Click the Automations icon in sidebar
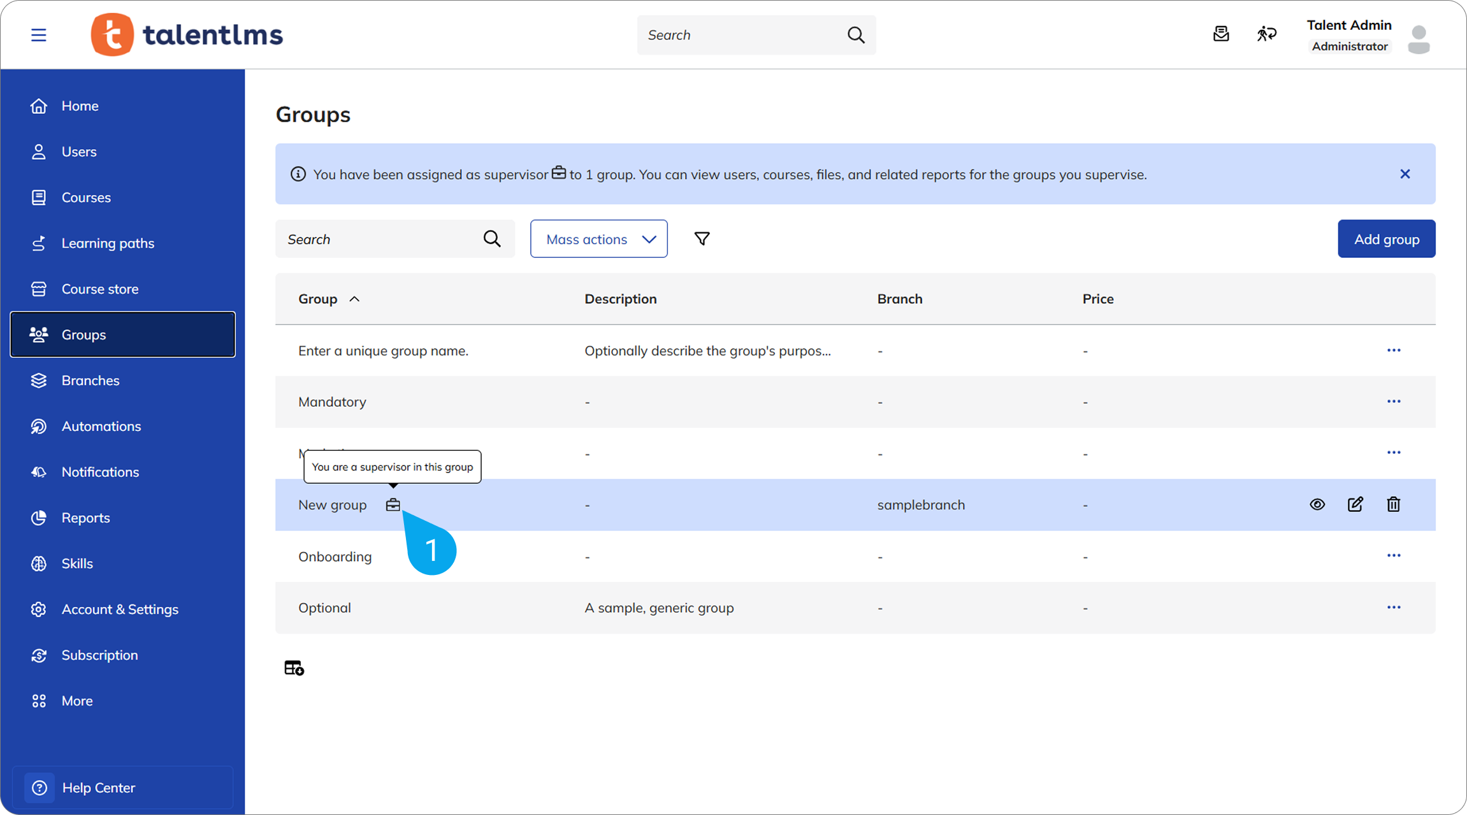 pos(39,426)
